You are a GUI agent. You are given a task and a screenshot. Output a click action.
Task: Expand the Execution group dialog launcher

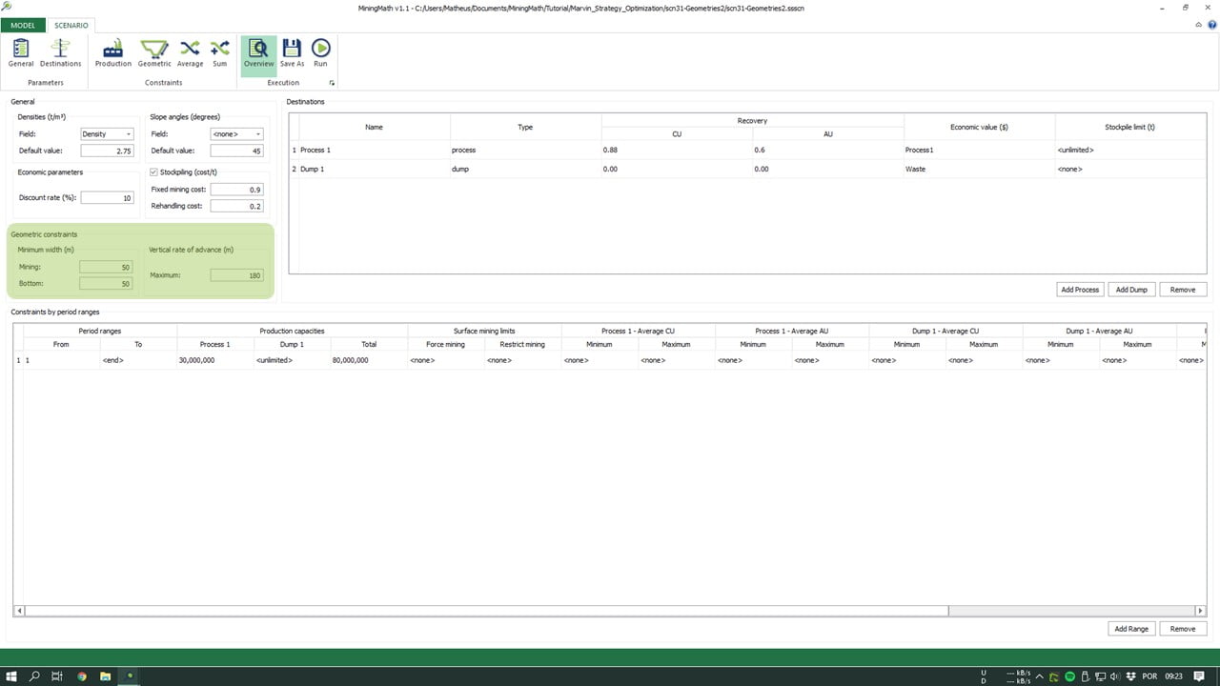332,84
